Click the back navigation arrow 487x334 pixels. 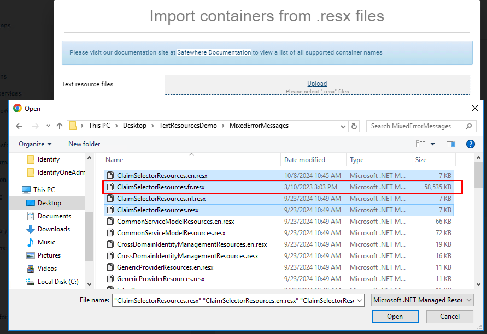click(19, 126)
